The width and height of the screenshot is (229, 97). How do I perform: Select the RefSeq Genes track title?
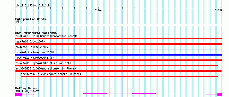click(x=26, y=89)
